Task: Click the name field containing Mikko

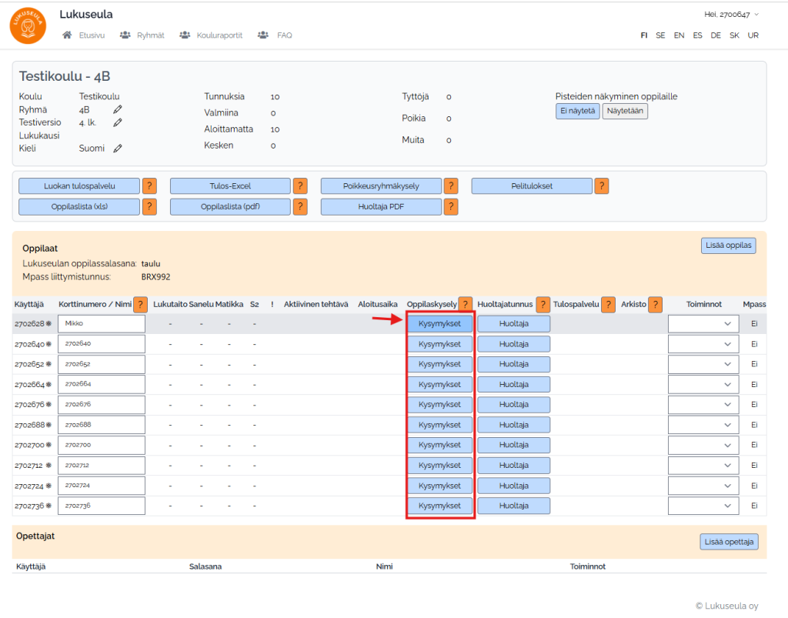Action: (x=102, y=324)
